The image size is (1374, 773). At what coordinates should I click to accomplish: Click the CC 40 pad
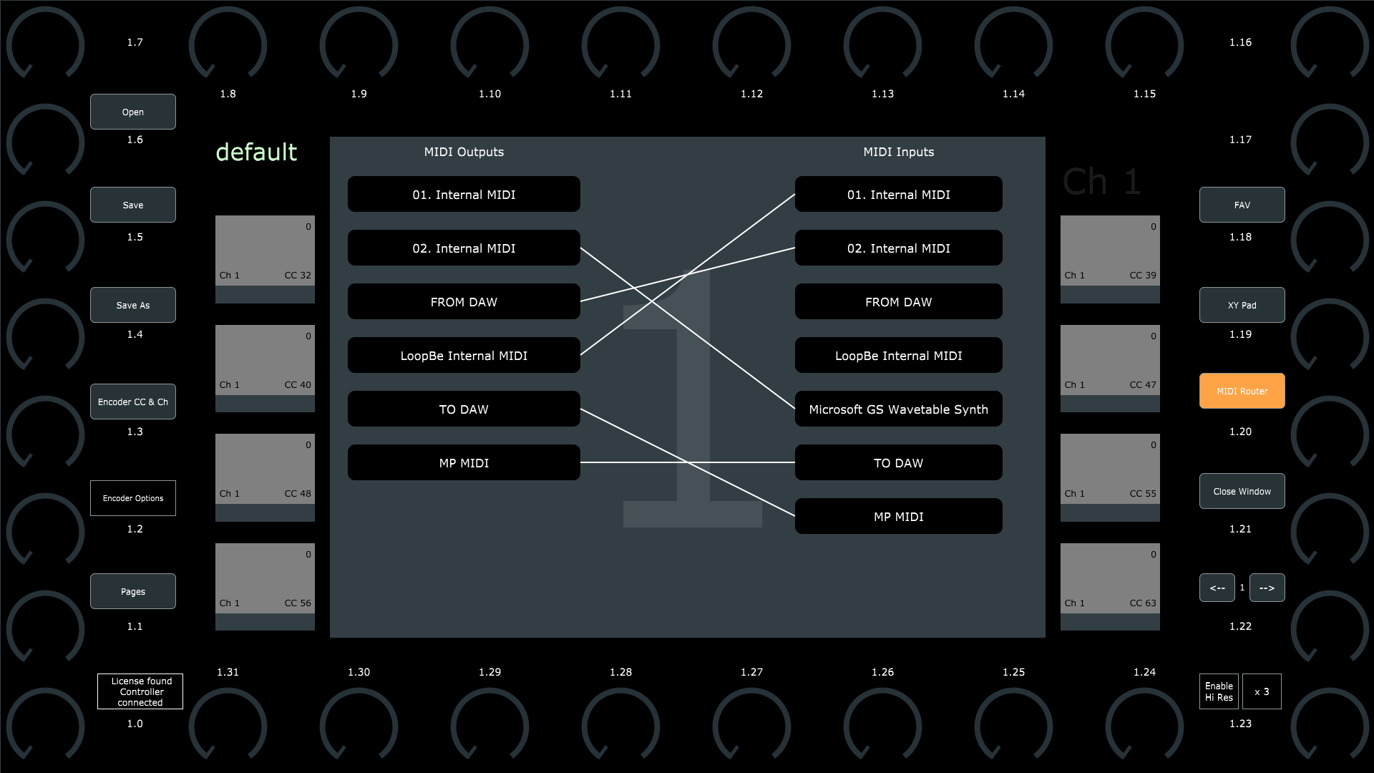coord(265,369)
